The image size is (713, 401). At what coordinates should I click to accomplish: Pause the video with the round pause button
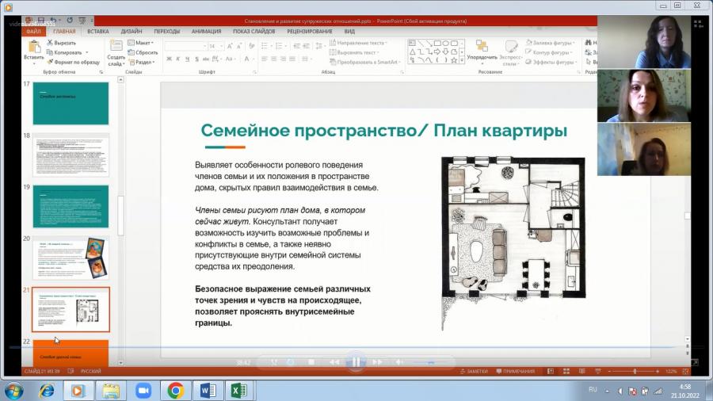point(356,362)
